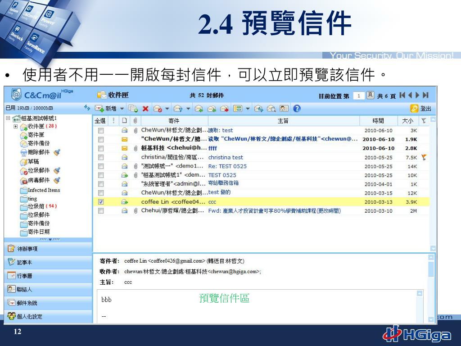Tick checkbox for Re: TEST 0525 mail

101,166
